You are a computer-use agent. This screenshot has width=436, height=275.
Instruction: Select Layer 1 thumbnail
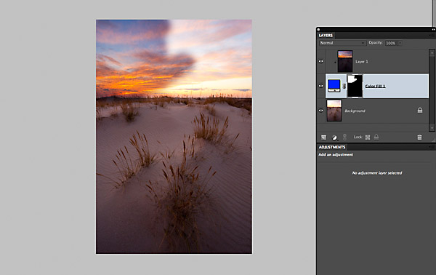pyautogui.click(x=345, y=61)
